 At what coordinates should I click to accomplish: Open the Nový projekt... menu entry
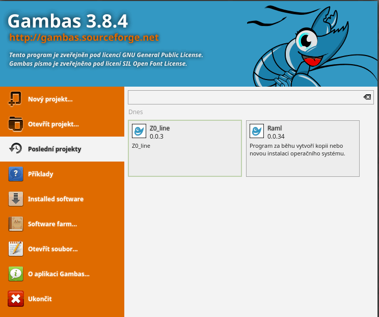point(50,99)
